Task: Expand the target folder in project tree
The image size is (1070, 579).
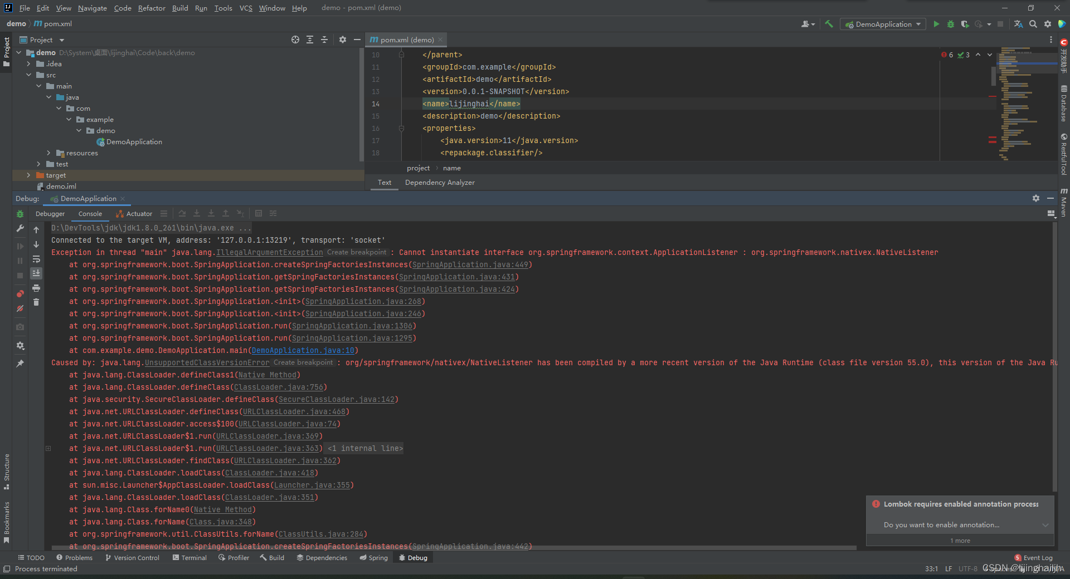Action: (x=28, y=175)
